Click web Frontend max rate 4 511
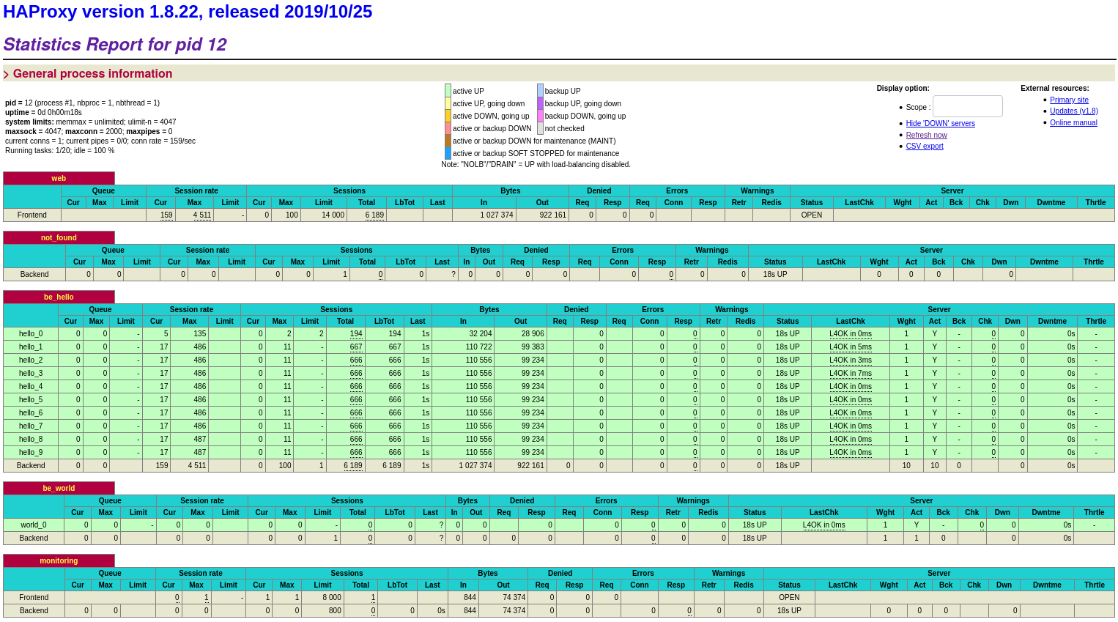 coord(202,215)
